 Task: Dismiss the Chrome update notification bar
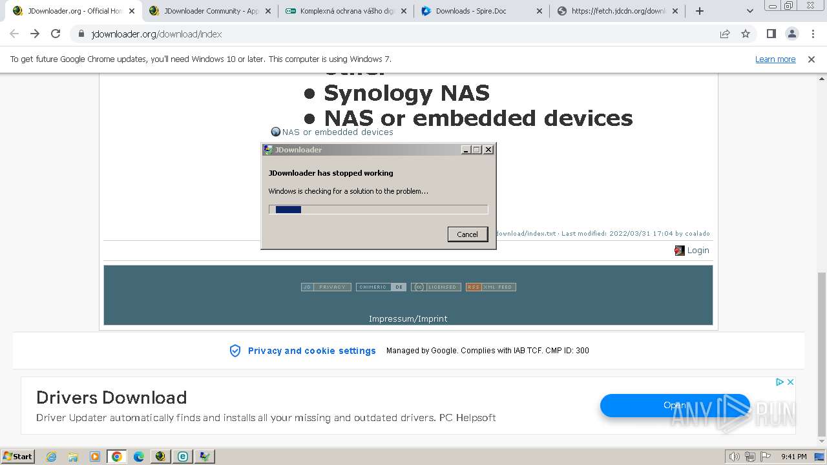tap(811, 59)
